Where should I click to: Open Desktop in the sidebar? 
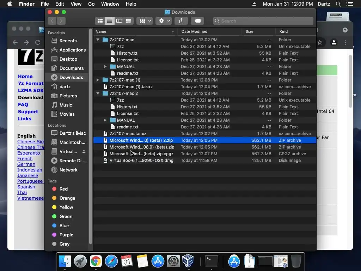(x=68, y=59)
